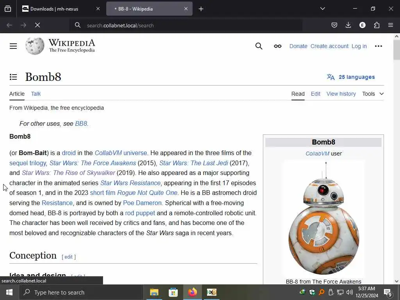This screenshot has width=400, height=300.
Task: Open the 25 languages selector
Action: click(351, 77)
